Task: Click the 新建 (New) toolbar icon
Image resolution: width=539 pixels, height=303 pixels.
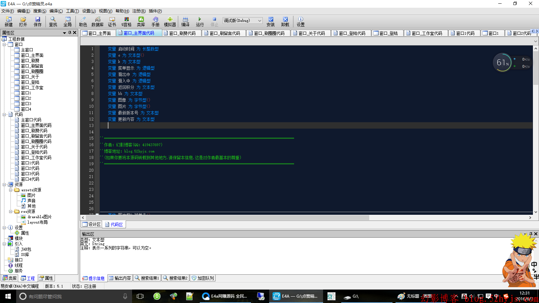Action: 8,22
